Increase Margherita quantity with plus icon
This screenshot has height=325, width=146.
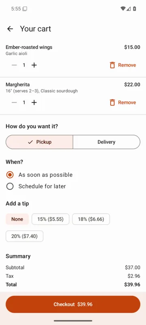[x=34, y=102]
